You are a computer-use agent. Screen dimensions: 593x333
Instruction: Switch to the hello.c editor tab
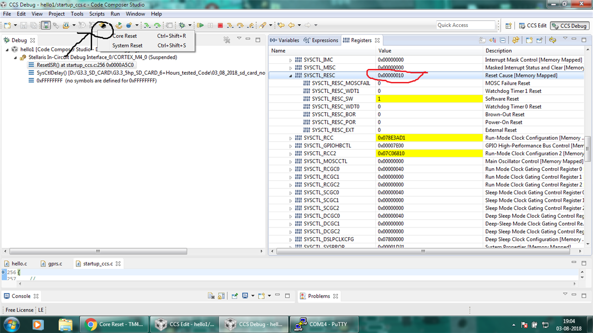point(15,264)
